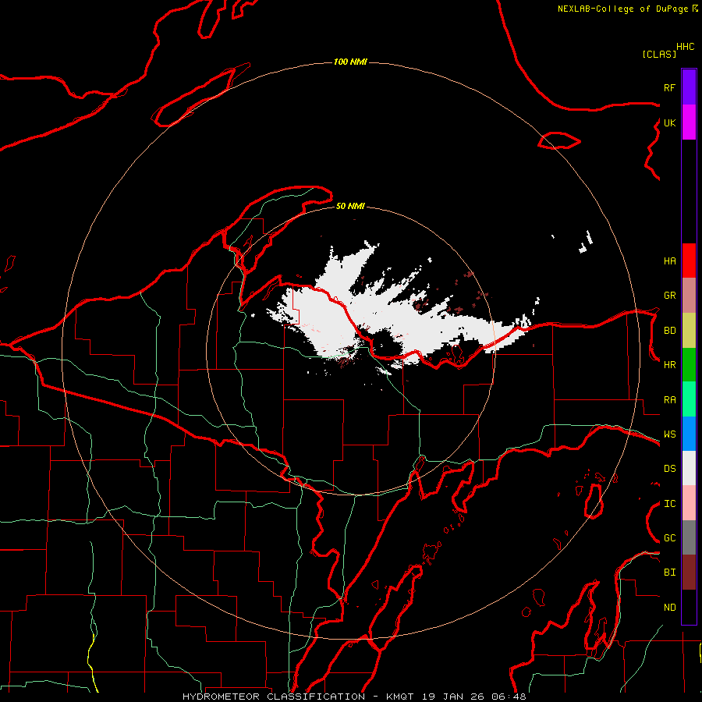
Task: Click the 'RF' legend label
Action: pyautogui.click(x=669, y=87)
